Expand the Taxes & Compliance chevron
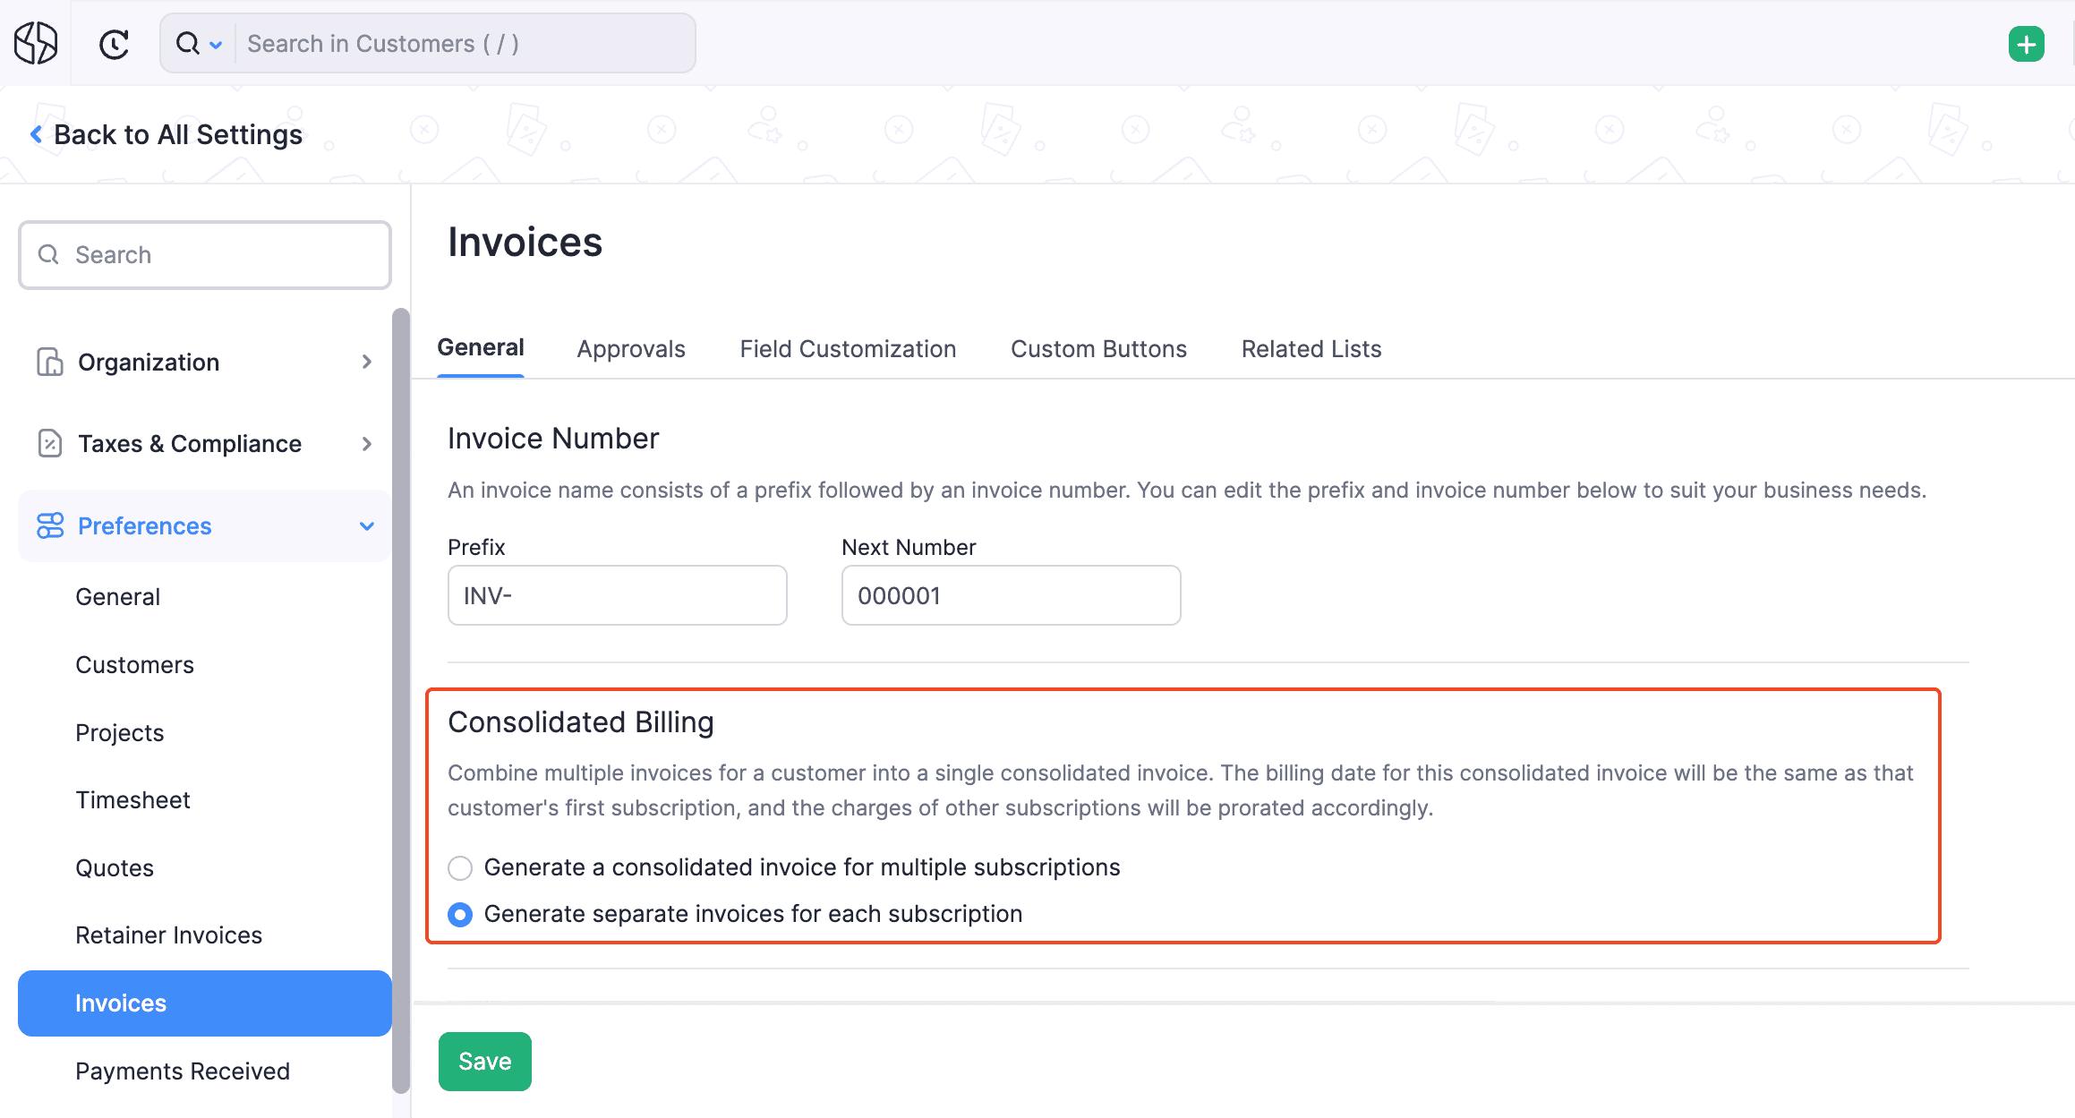Image resolution: width=2075 pixels, height=1118 pixels. click(x=366, y=443)
